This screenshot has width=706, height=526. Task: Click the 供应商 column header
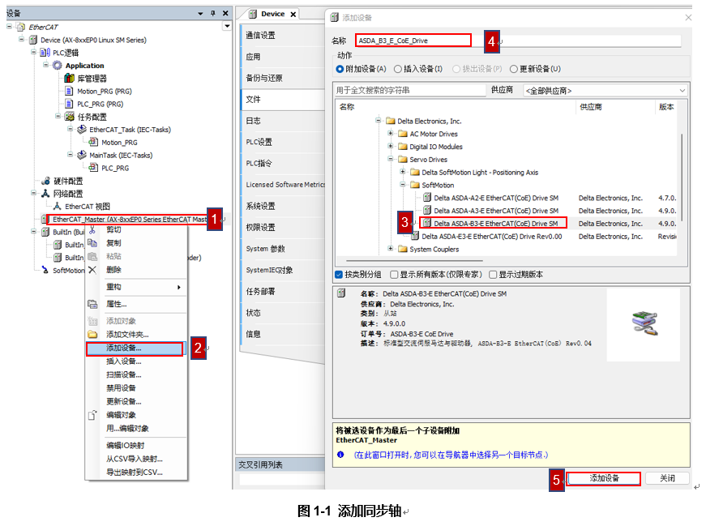point(615,107)
